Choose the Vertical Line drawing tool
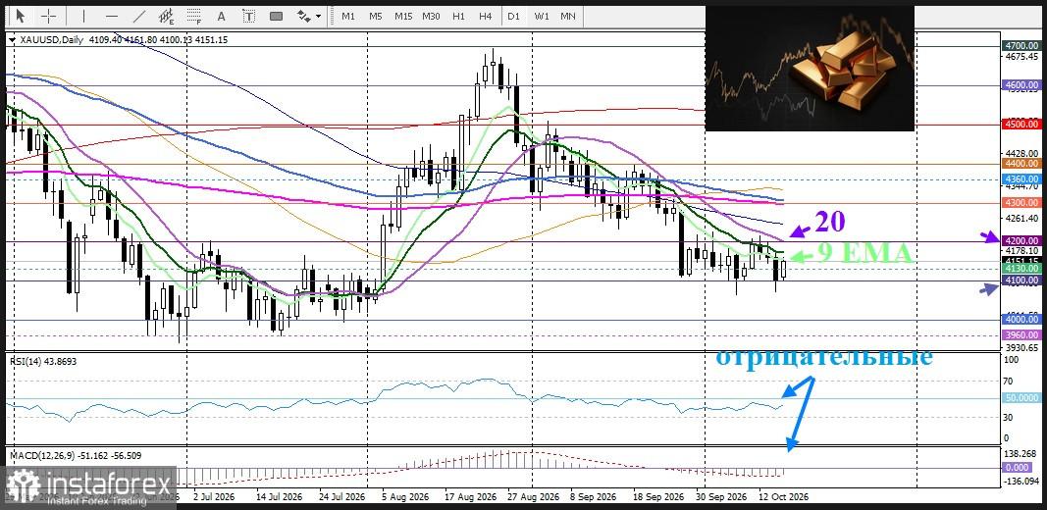1047x510 pixels. pyautogui.click(x=83, y=16)
